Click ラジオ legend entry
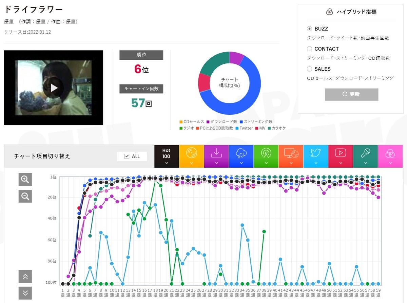This screenshot has height=303, width=407. click(x=187, y=128)
